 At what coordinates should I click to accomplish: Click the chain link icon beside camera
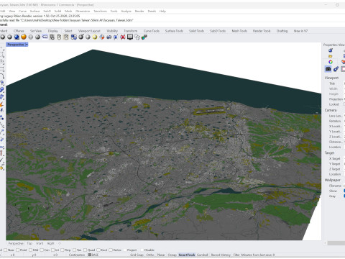[336, 69]
